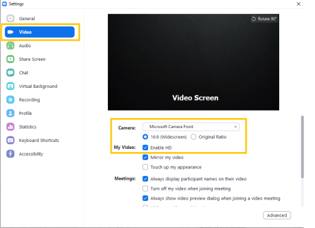Expand the Microsoft Camera Front dropdown
315x228 pixels.
coord(191,127)
